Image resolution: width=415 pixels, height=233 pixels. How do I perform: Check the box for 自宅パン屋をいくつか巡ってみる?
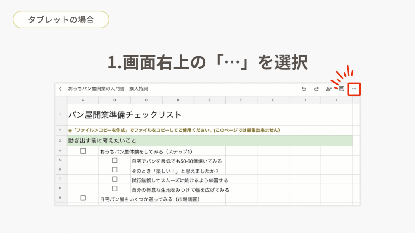click(x=83, y=198)
